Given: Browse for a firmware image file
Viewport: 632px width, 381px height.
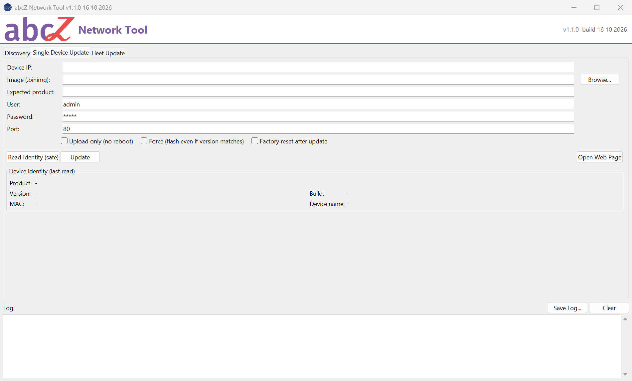Looking at the screenshot, I should 599,80.
